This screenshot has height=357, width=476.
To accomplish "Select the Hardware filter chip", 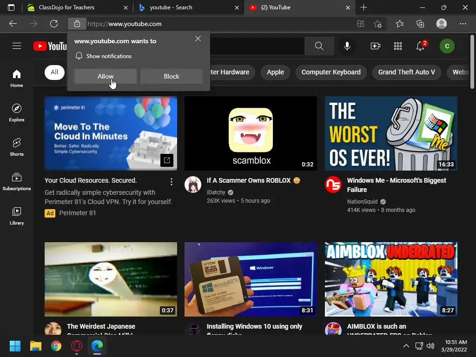I will tap(232, 72).
